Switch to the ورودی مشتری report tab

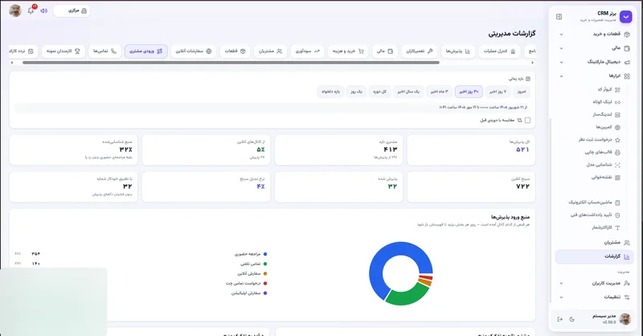coord(145,51)
